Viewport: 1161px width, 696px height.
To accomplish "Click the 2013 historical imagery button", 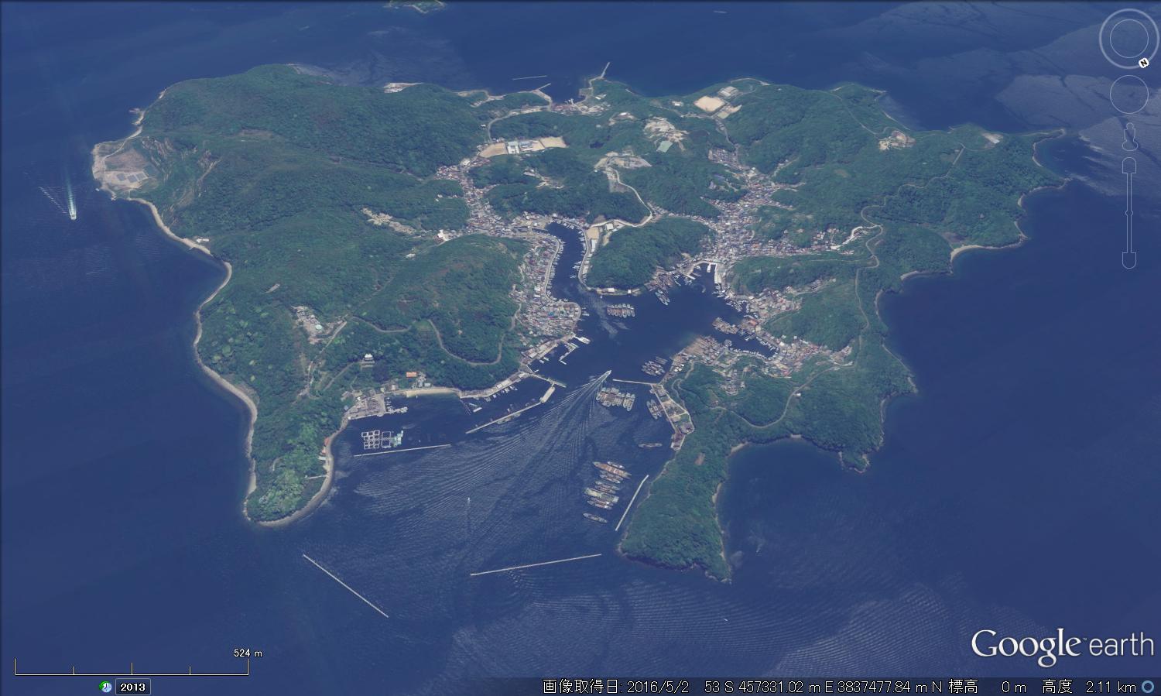I will [x=132, y=687].
